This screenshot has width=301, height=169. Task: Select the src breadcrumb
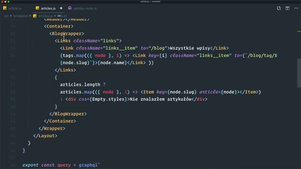coord(7,16)
